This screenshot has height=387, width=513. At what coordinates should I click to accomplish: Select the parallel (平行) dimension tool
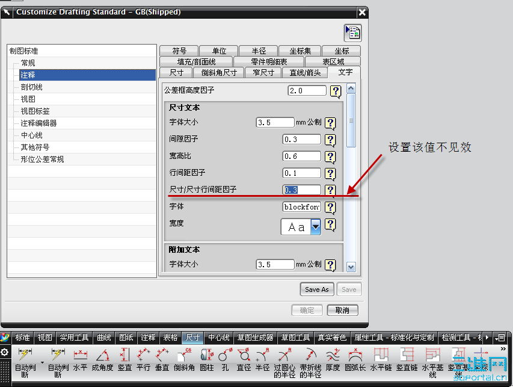click(143, 360)
